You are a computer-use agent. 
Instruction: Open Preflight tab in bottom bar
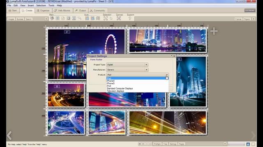[157, 144]
